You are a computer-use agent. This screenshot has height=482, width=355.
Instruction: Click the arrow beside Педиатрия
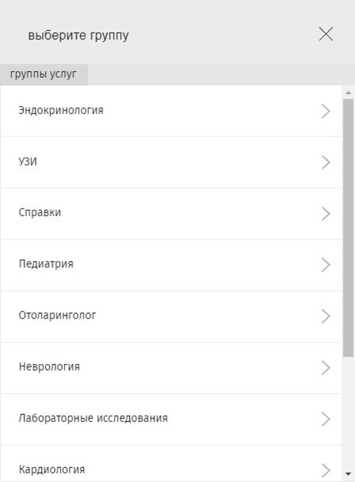pyautogui.click(x=326, y=265)
